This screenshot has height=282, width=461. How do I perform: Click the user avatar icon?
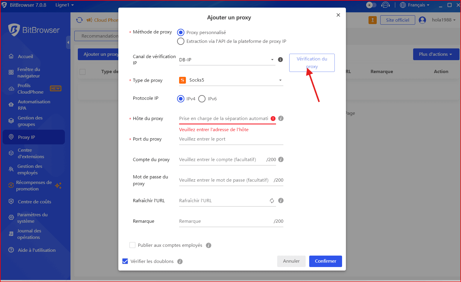click(x=422, y=20)
